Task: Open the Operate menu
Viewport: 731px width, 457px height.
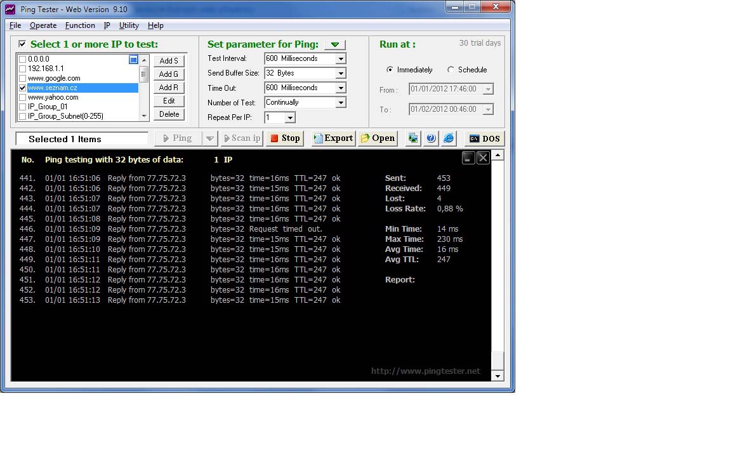Action: (43, 25)
